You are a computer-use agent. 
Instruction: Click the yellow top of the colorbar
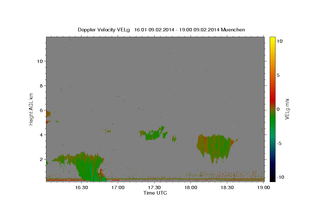pyautogui.click(x=272, y=40)
